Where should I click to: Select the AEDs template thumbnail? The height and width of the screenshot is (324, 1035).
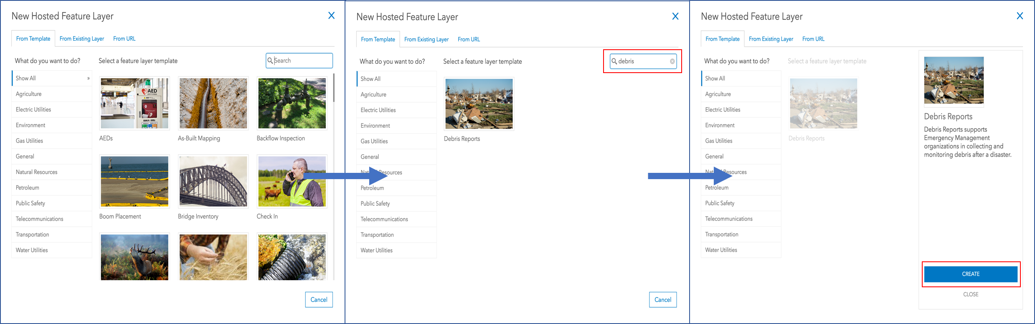pos(134,103)
